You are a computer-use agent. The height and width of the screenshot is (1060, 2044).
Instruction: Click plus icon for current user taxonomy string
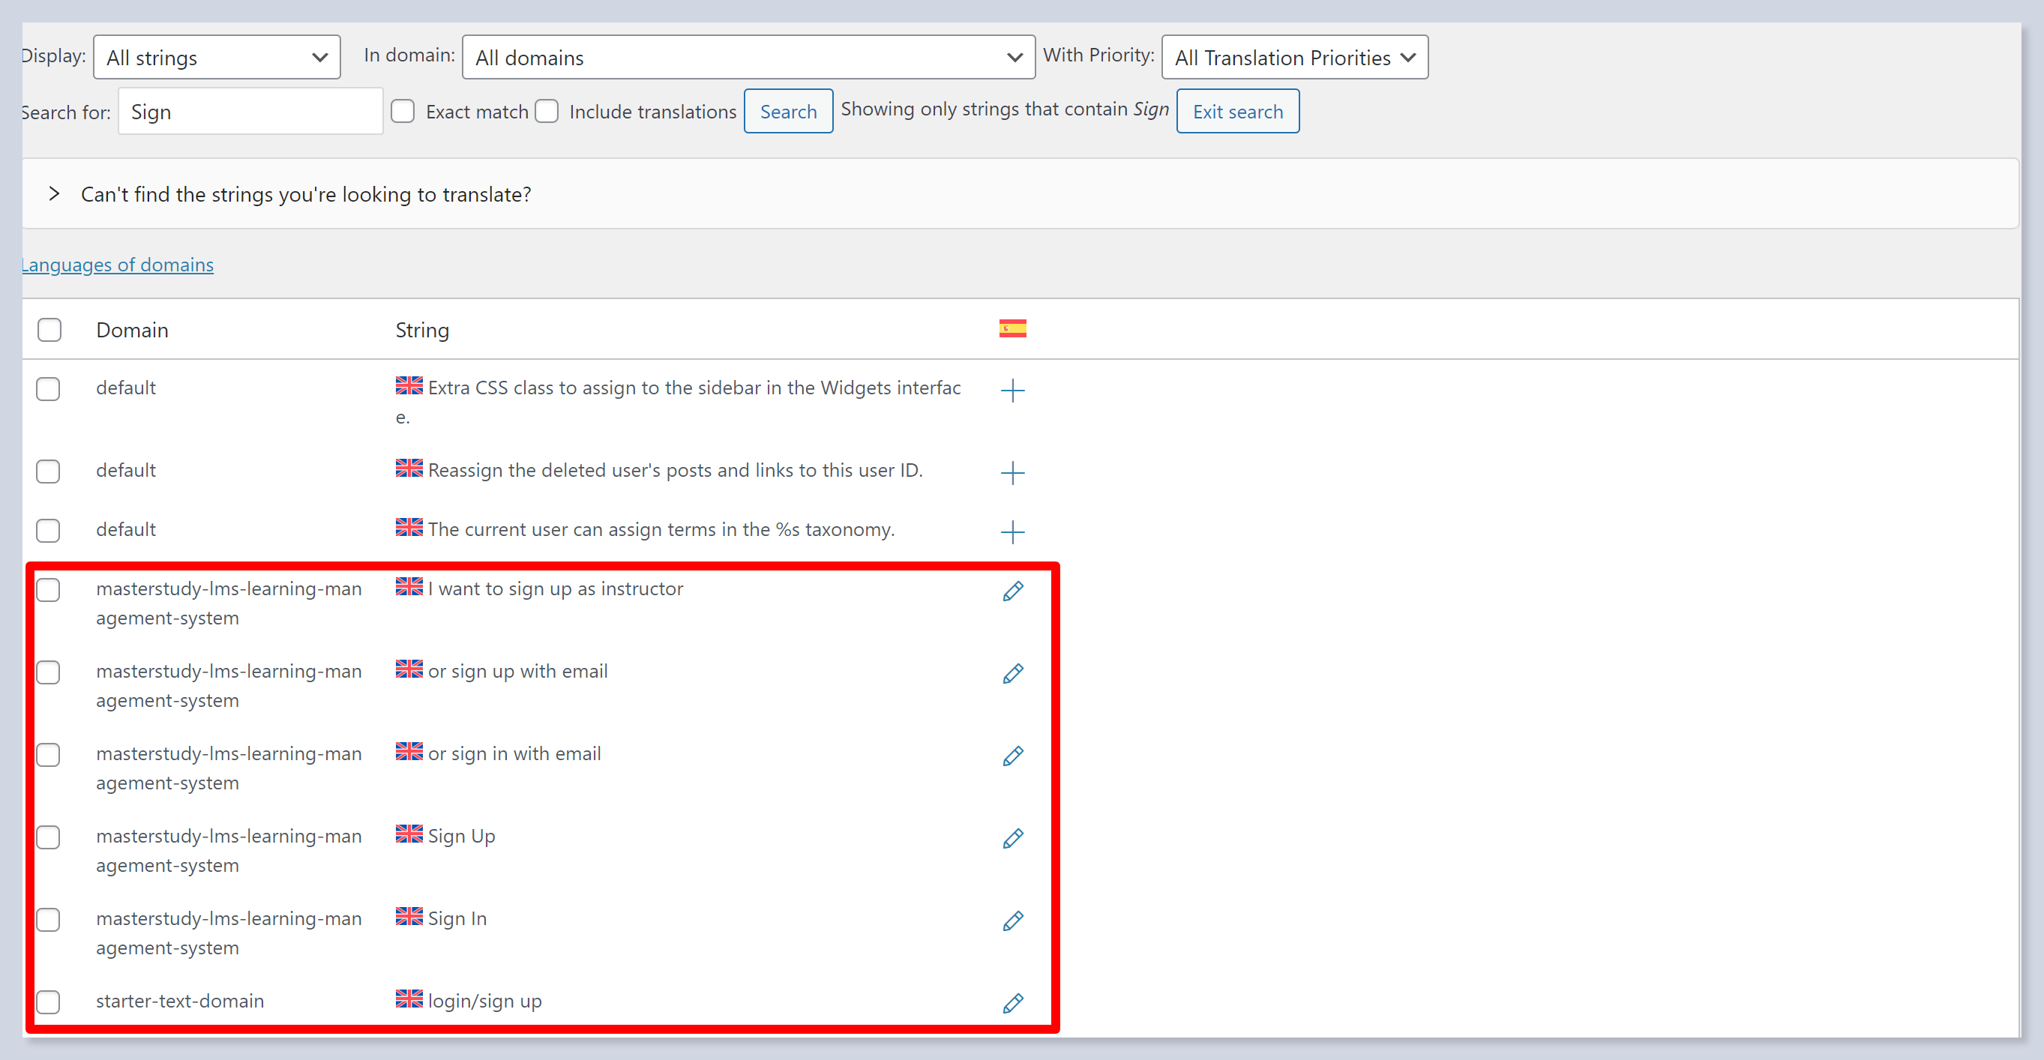(x=1012, y=531)
